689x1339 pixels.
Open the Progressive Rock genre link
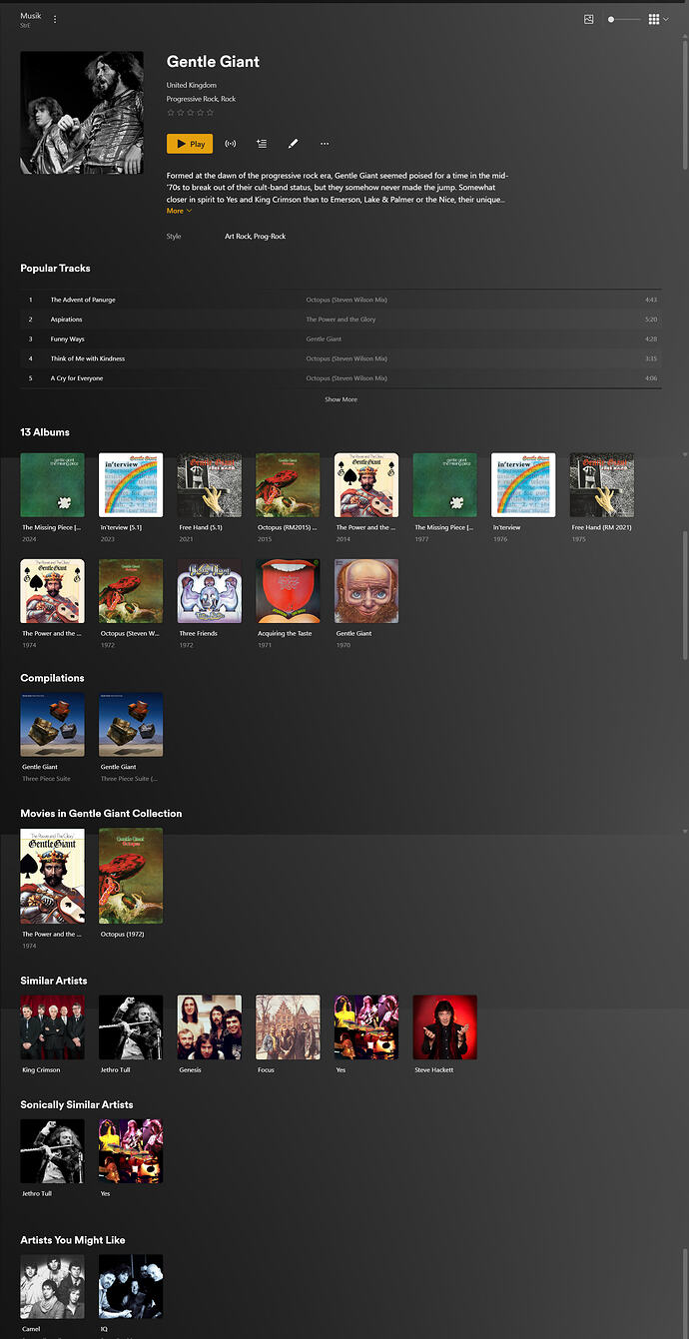click(190, 99)
